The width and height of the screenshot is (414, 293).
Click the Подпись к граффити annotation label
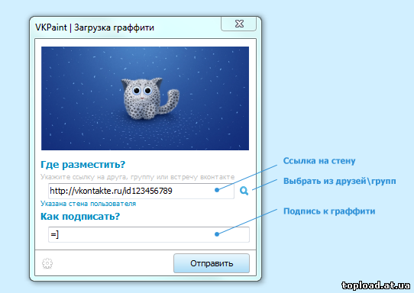pyautogui.click(x=329, y=211)
